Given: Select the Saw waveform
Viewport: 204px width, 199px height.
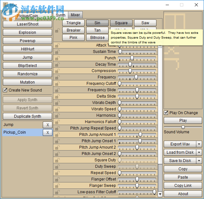Looking at the screenshot, I should [x=145, y=23].
